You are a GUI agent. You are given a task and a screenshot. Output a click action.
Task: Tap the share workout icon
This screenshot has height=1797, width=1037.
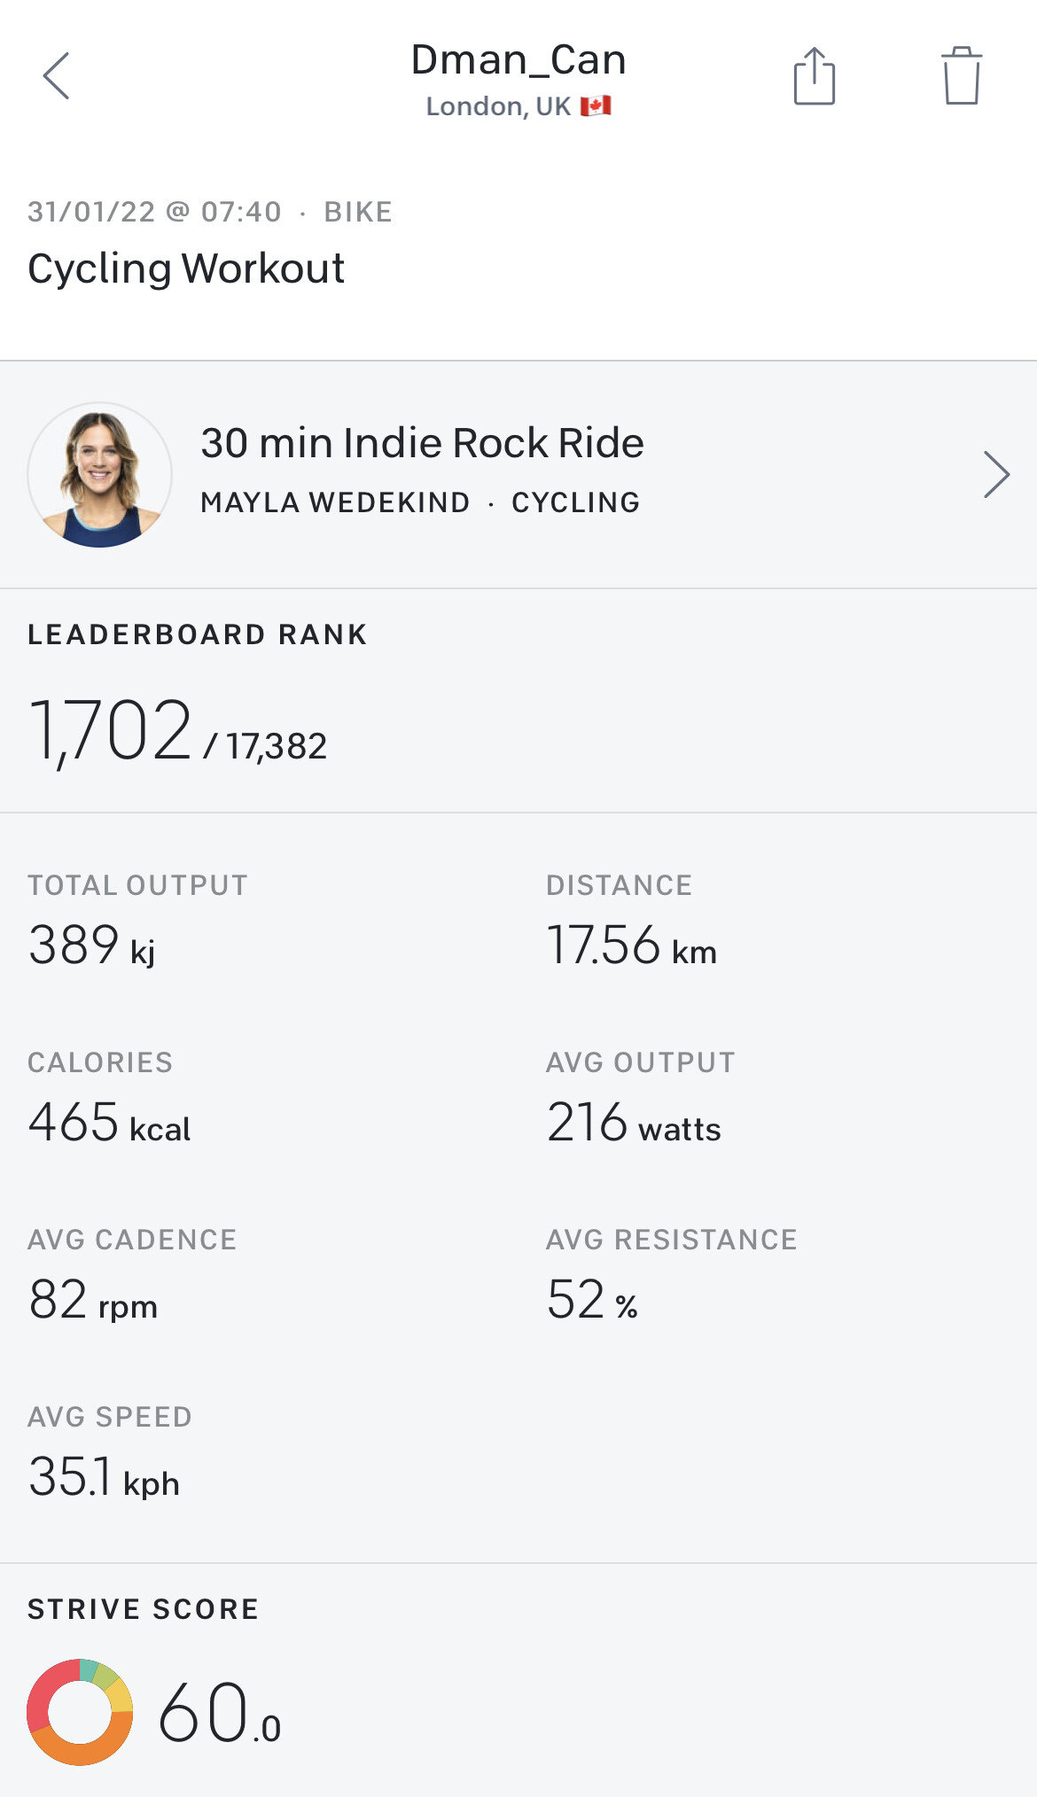click(814, 76)
